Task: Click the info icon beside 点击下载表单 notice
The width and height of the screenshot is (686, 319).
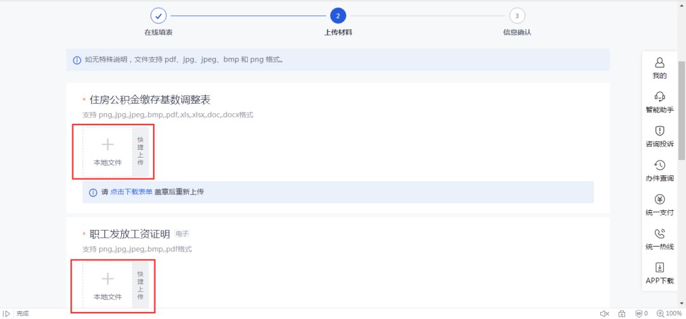Action: click(x=93, y=193)
